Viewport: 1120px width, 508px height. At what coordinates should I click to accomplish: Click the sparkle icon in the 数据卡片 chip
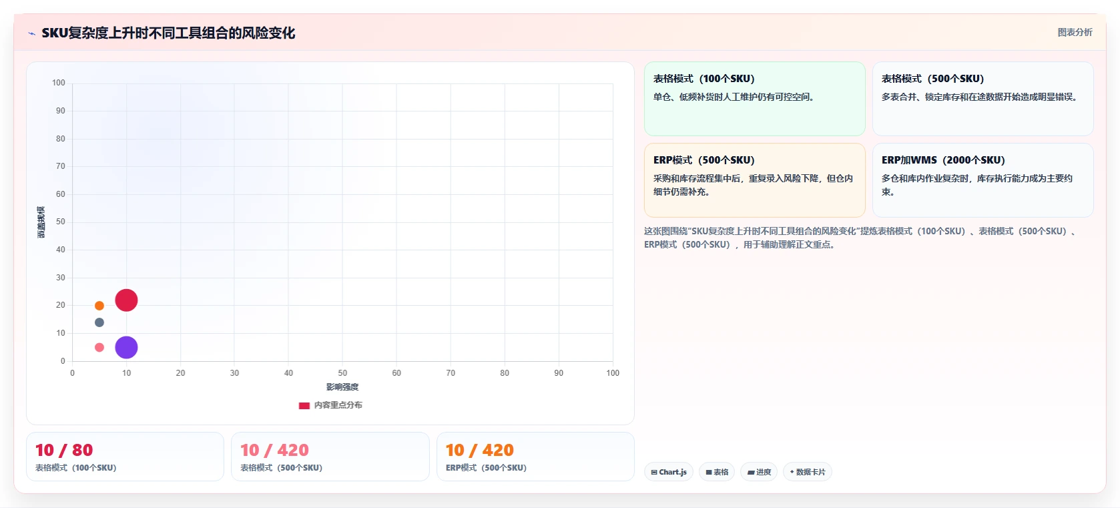click(792, 472)
